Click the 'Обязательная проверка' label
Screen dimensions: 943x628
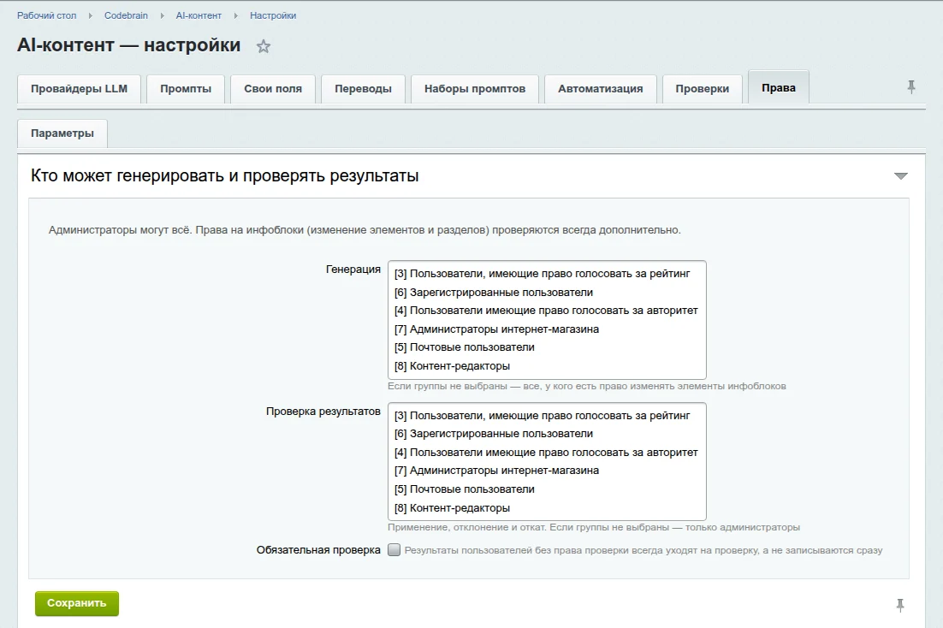318,550
